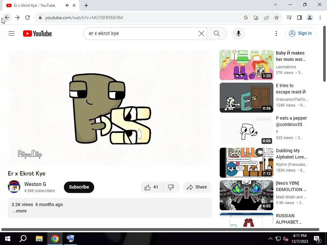The width and height of the screenshot is (327, 245).
Task: Open 'E tries to escape maid Й' title
Action: [x=291, y=89]
